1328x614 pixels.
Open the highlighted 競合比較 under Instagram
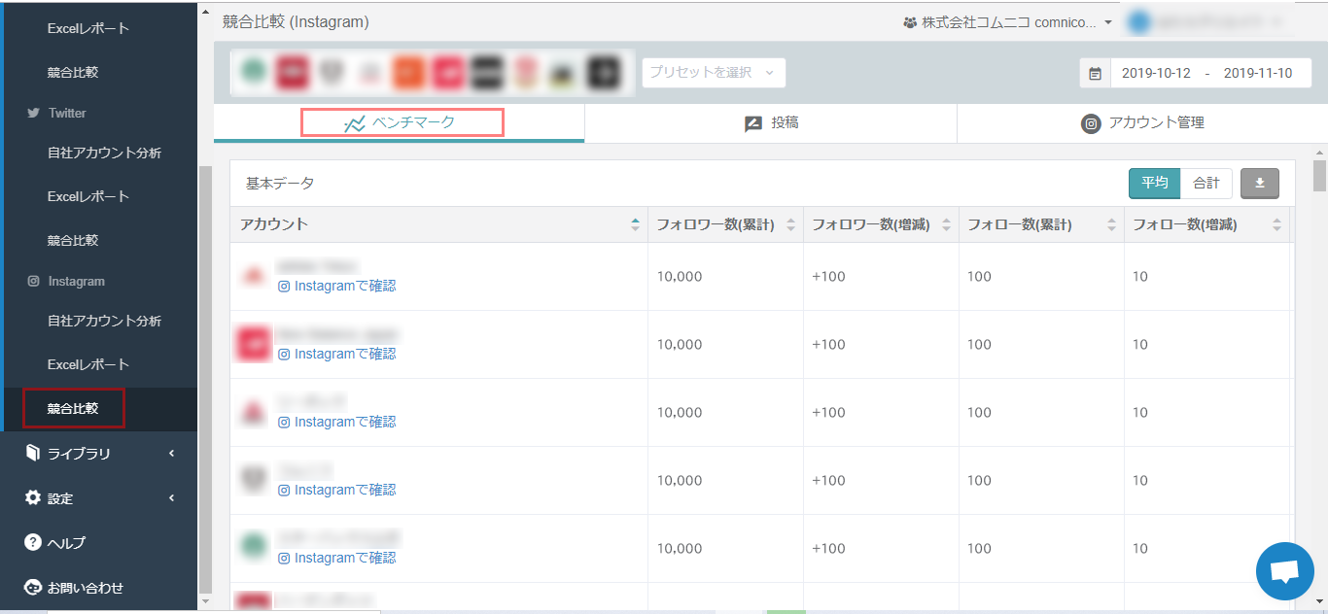[73, 409]
